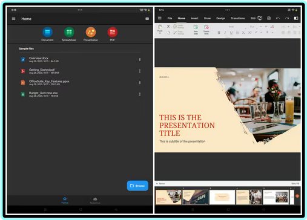The width and height of the screenshot is (307, 220).
Task: Open options menu for OfficeSuite_Key_Features.ppsx
Action: click(140, 82)
